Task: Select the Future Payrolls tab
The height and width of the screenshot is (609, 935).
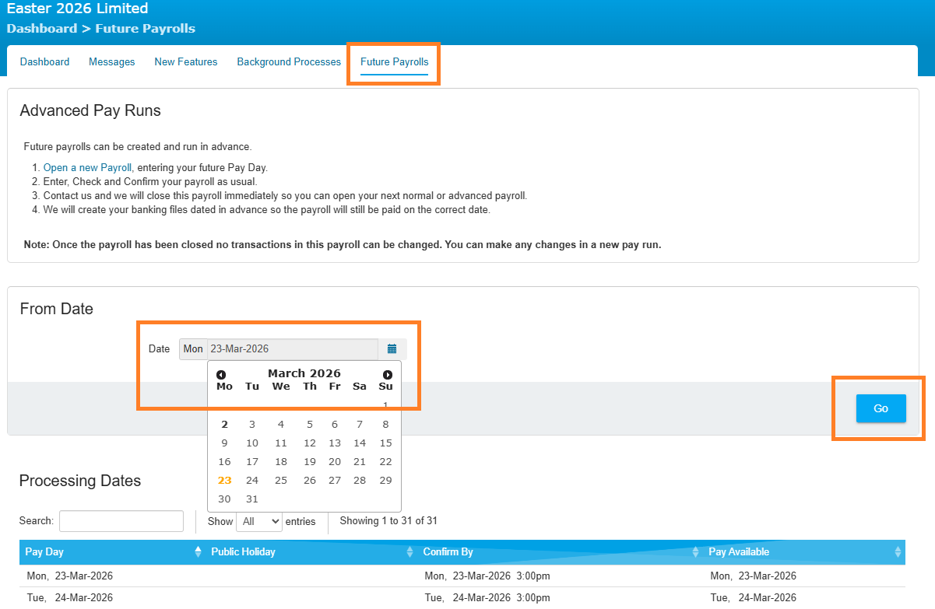Action: (394, 62)
